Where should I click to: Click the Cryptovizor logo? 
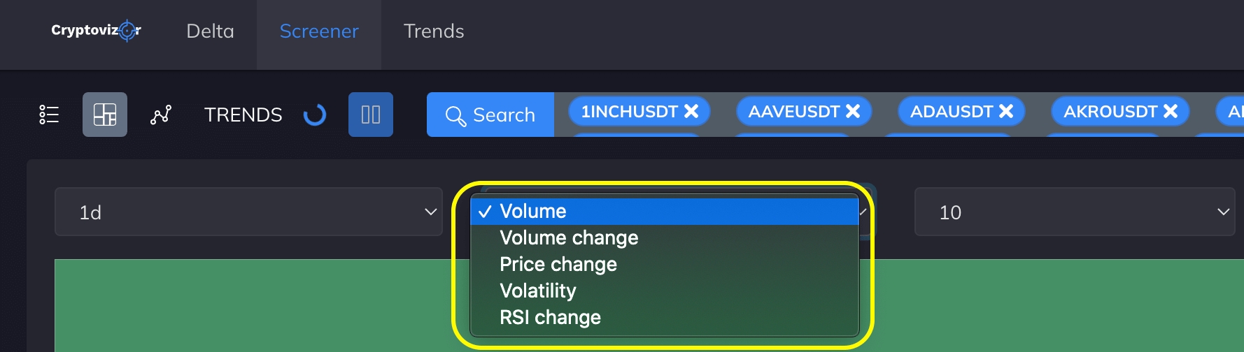click(x=96, y=31)
